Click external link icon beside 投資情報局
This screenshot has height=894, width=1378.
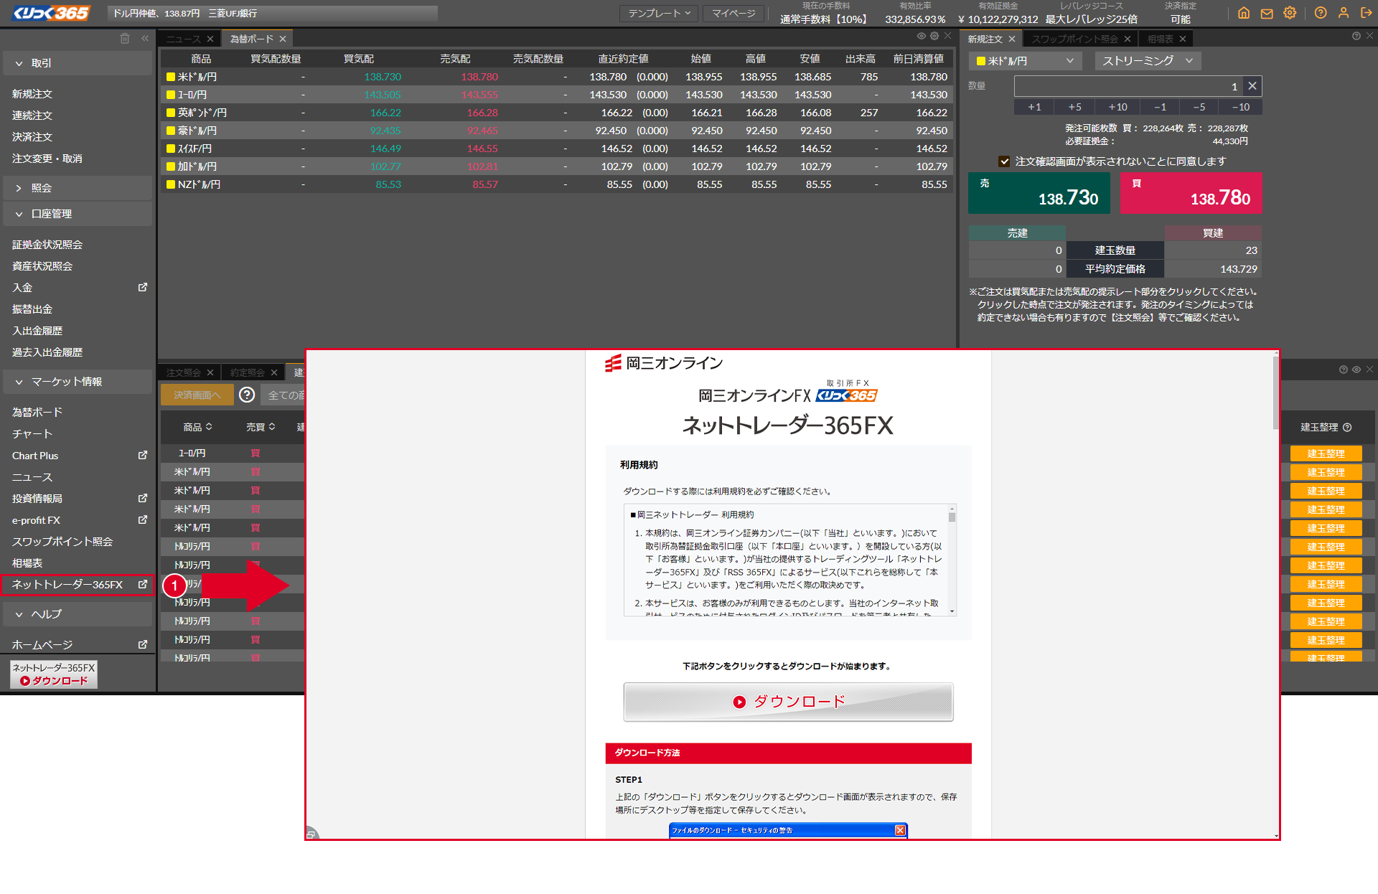pos(143,498)
